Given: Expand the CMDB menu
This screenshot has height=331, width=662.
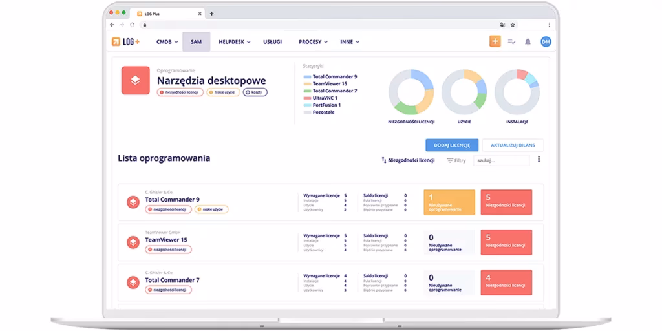Looking at the screenshot, I should (167, 42).
